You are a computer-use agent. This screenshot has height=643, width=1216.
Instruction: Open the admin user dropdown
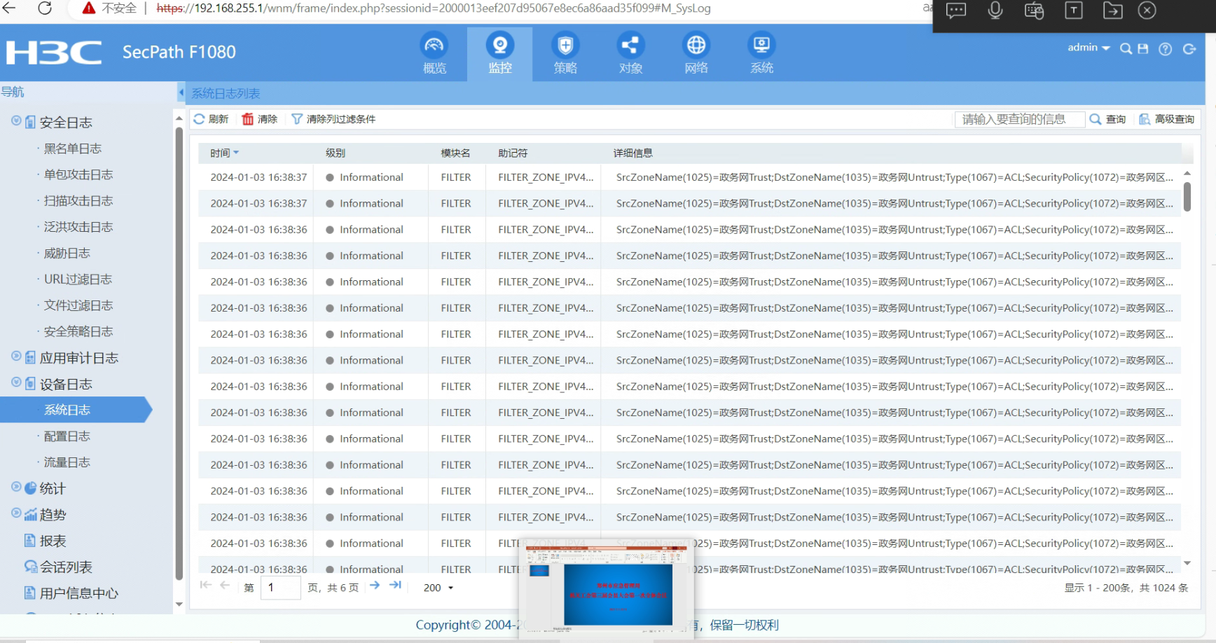(1088, 48)
